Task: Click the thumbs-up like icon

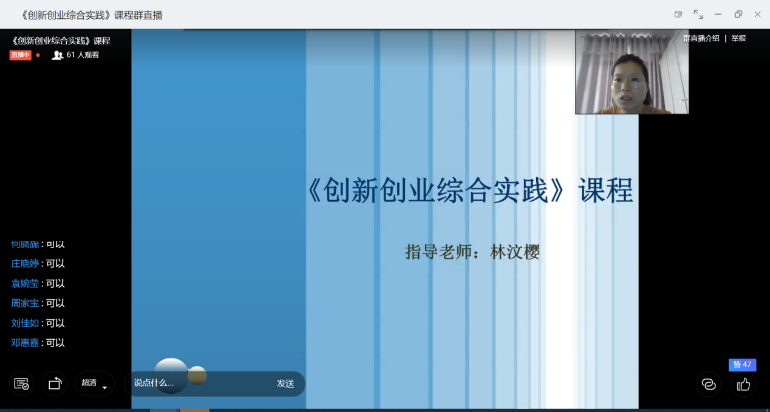Action: (x=744, y=384)
